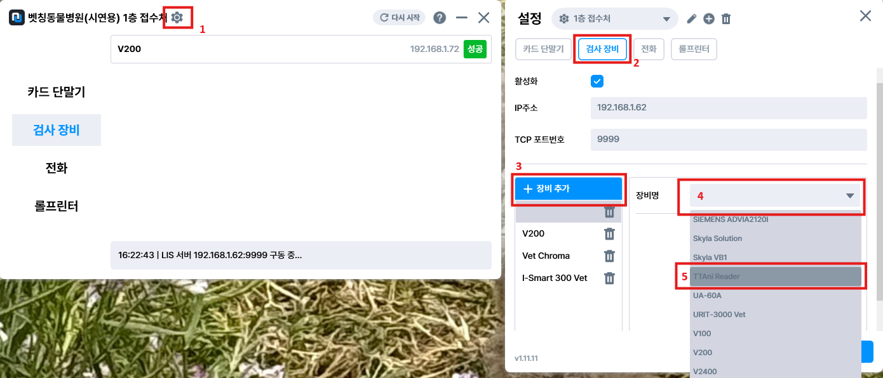
Task: Select 전화 in the left sidebar
Action: click(x=57, y=168)
